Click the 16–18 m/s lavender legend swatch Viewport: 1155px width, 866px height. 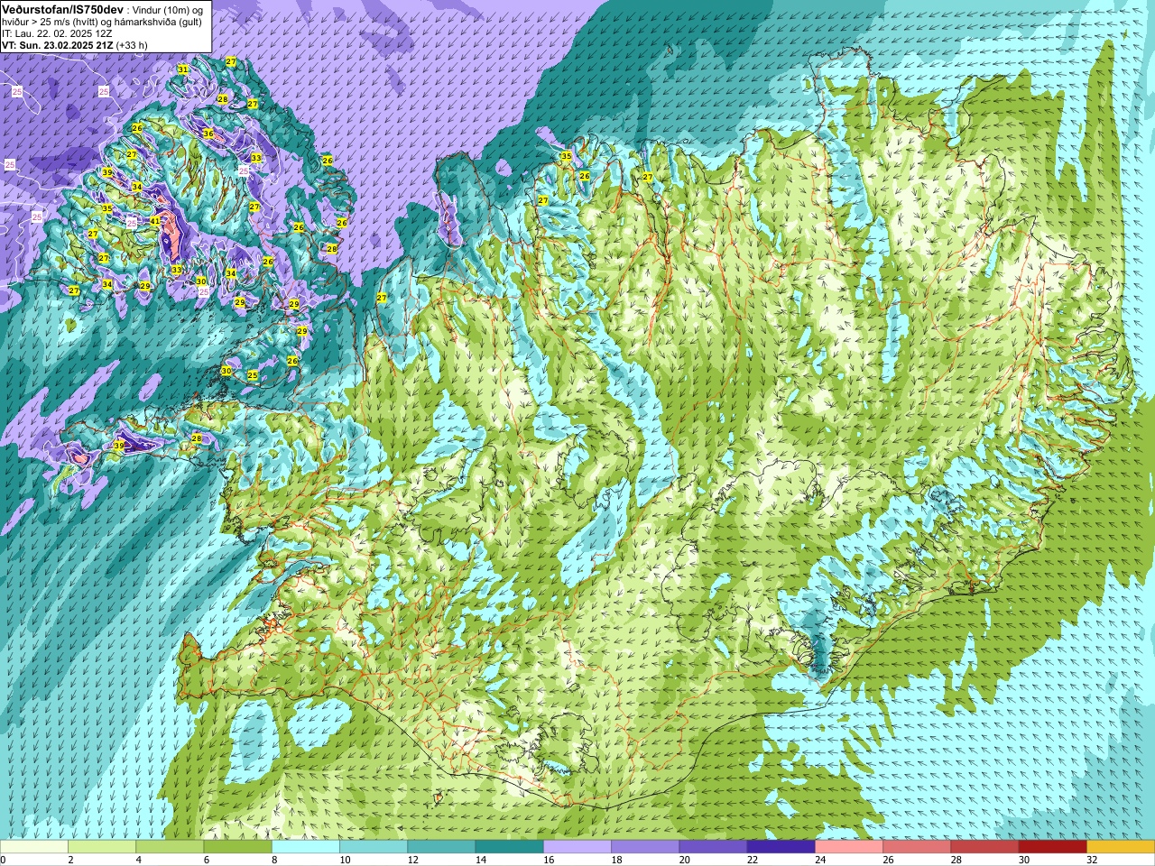coord(577,847)
